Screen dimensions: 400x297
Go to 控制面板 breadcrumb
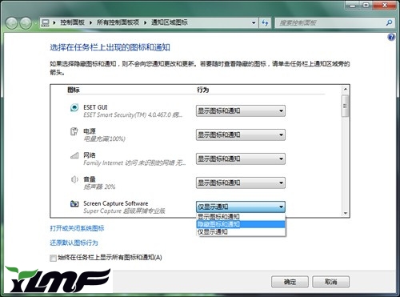72,22
